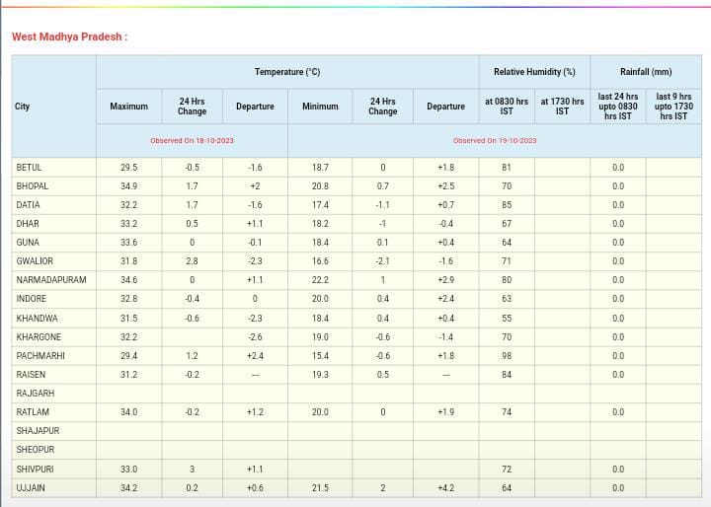Click 'last 9 hrs upto 1730' rainfall header

click(673, 107)
